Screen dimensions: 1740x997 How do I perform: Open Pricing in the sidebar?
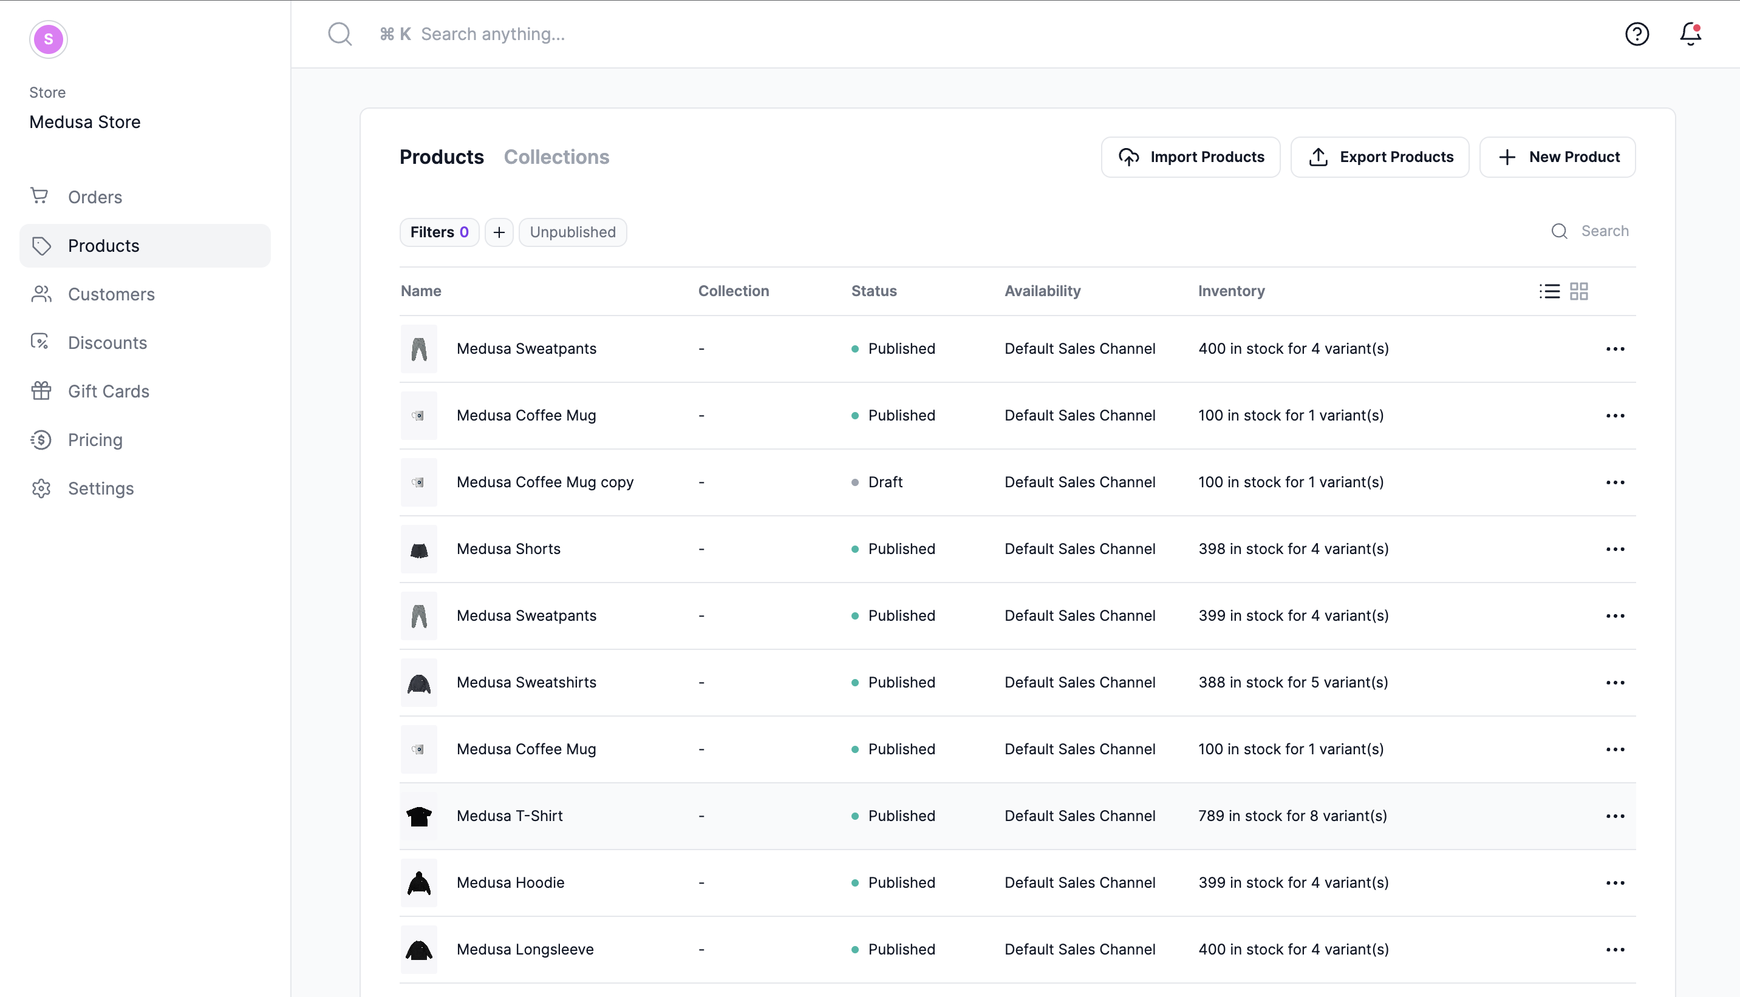click(x=95, y=439)
